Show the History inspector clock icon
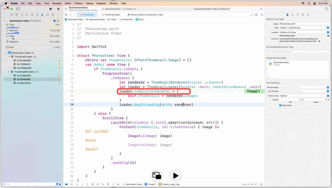332x188 pixels. 292,15
